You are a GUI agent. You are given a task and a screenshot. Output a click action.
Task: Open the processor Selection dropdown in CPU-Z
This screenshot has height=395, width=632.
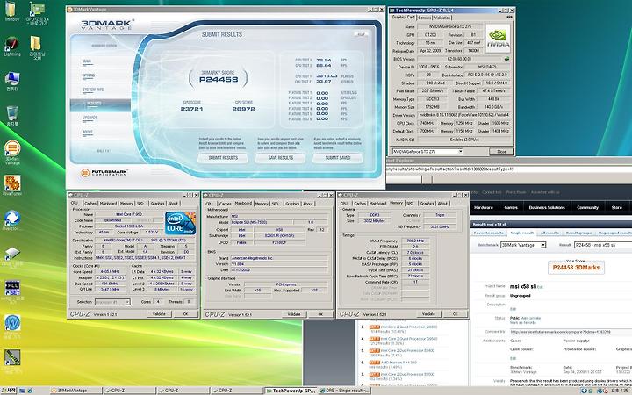pyautogui.click(x=112, y=301)
